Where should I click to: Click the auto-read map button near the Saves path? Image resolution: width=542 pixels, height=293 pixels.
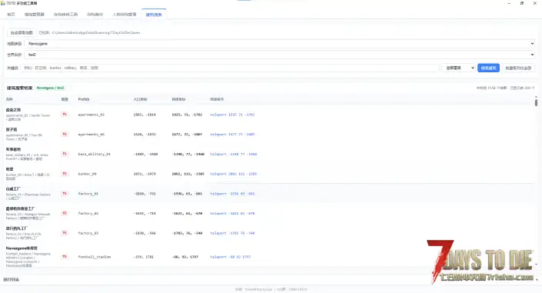pyautogui.click(x=22, y=32)
